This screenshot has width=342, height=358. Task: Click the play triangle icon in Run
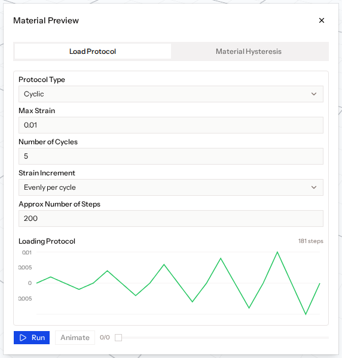[23, 338]
